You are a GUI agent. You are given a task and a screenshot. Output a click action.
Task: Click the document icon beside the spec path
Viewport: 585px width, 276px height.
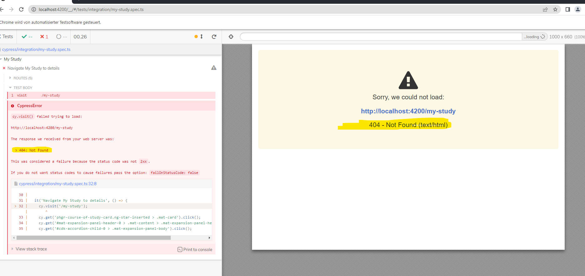pyautogui.click(x=16, y=184)
